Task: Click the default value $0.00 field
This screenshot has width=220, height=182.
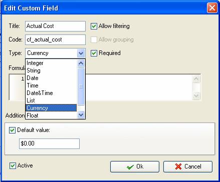Action: click(49, 143)
